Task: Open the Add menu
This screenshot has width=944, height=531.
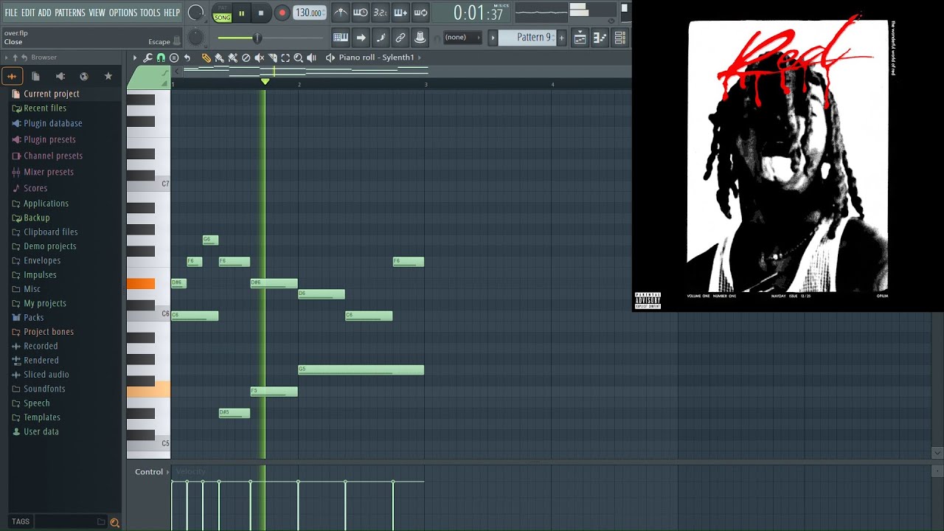Action: (45, 13)
